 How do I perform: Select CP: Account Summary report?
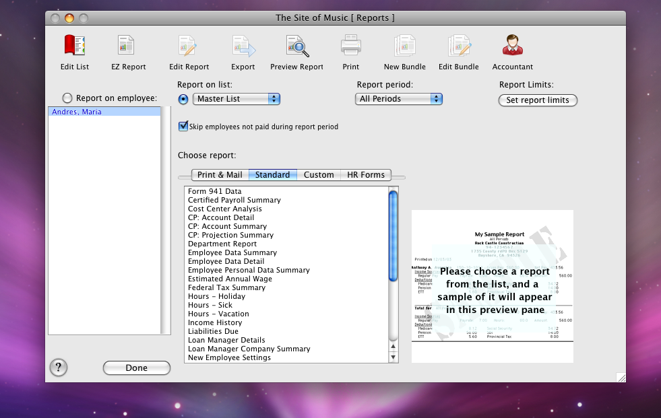click(286, 226)
